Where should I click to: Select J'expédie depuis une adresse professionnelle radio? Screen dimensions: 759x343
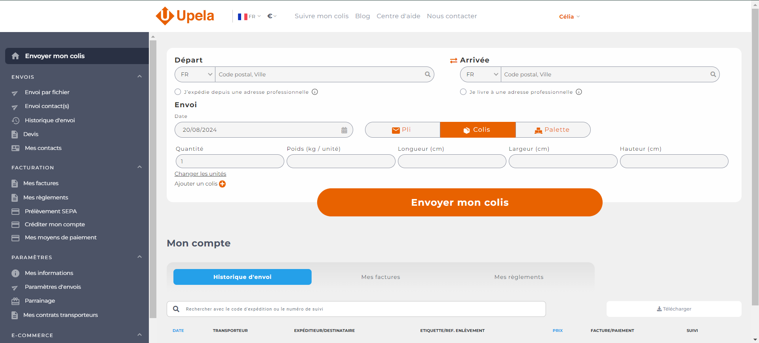tap(178, 92)
